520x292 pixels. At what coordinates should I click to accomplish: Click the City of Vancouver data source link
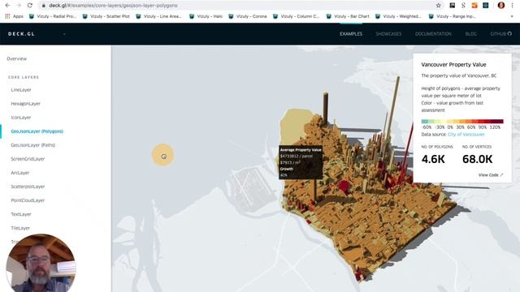pyautogui.click(x=466, y=135)
